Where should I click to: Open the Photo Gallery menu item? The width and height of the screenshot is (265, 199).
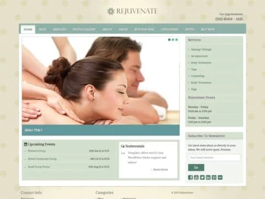point(84,29)
